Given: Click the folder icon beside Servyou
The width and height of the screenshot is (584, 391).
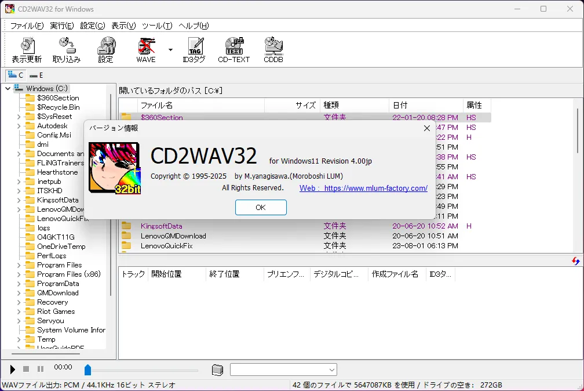Looking at the screenshot, I should [x=30, y=321].
